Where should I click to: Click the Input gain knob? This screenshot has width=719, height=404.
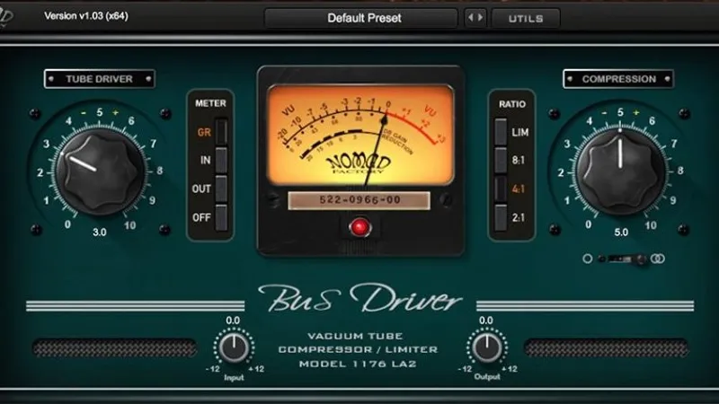234,347
